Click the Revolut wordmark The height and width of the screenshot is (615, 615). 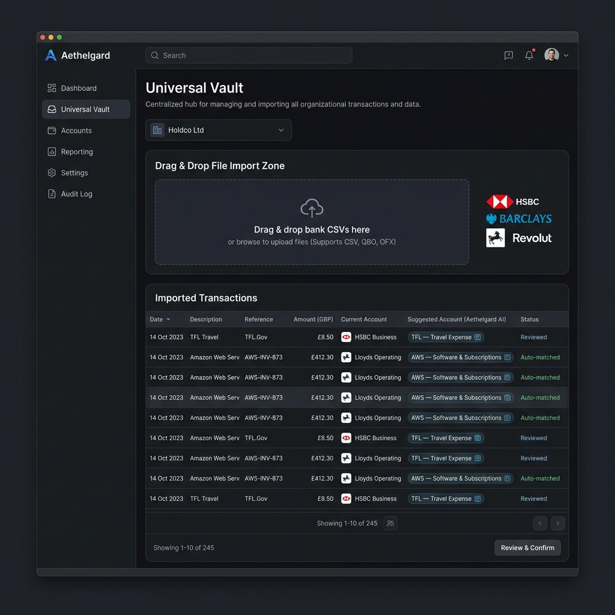click(532, 238)
